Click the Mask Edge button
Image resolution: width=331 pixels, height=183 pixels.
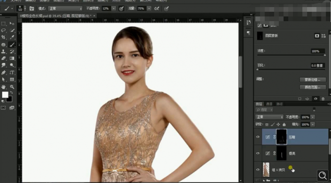tap(313, 80)
